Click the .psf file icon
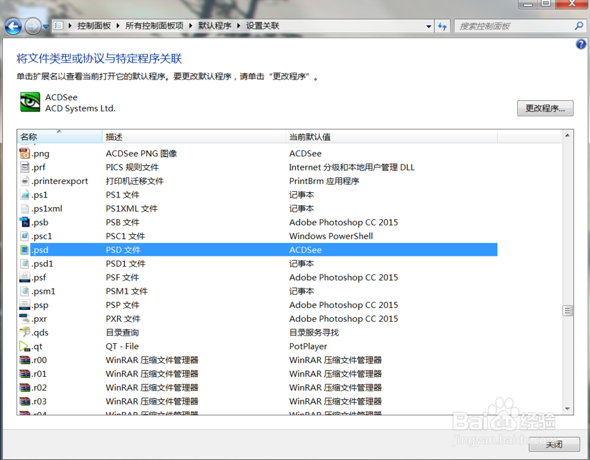590x460 pixels. [24, 277]
